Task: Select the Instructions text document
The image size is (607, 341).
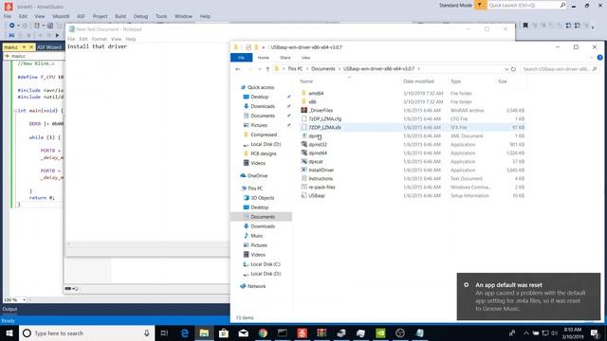Action: tap(321, 178)
